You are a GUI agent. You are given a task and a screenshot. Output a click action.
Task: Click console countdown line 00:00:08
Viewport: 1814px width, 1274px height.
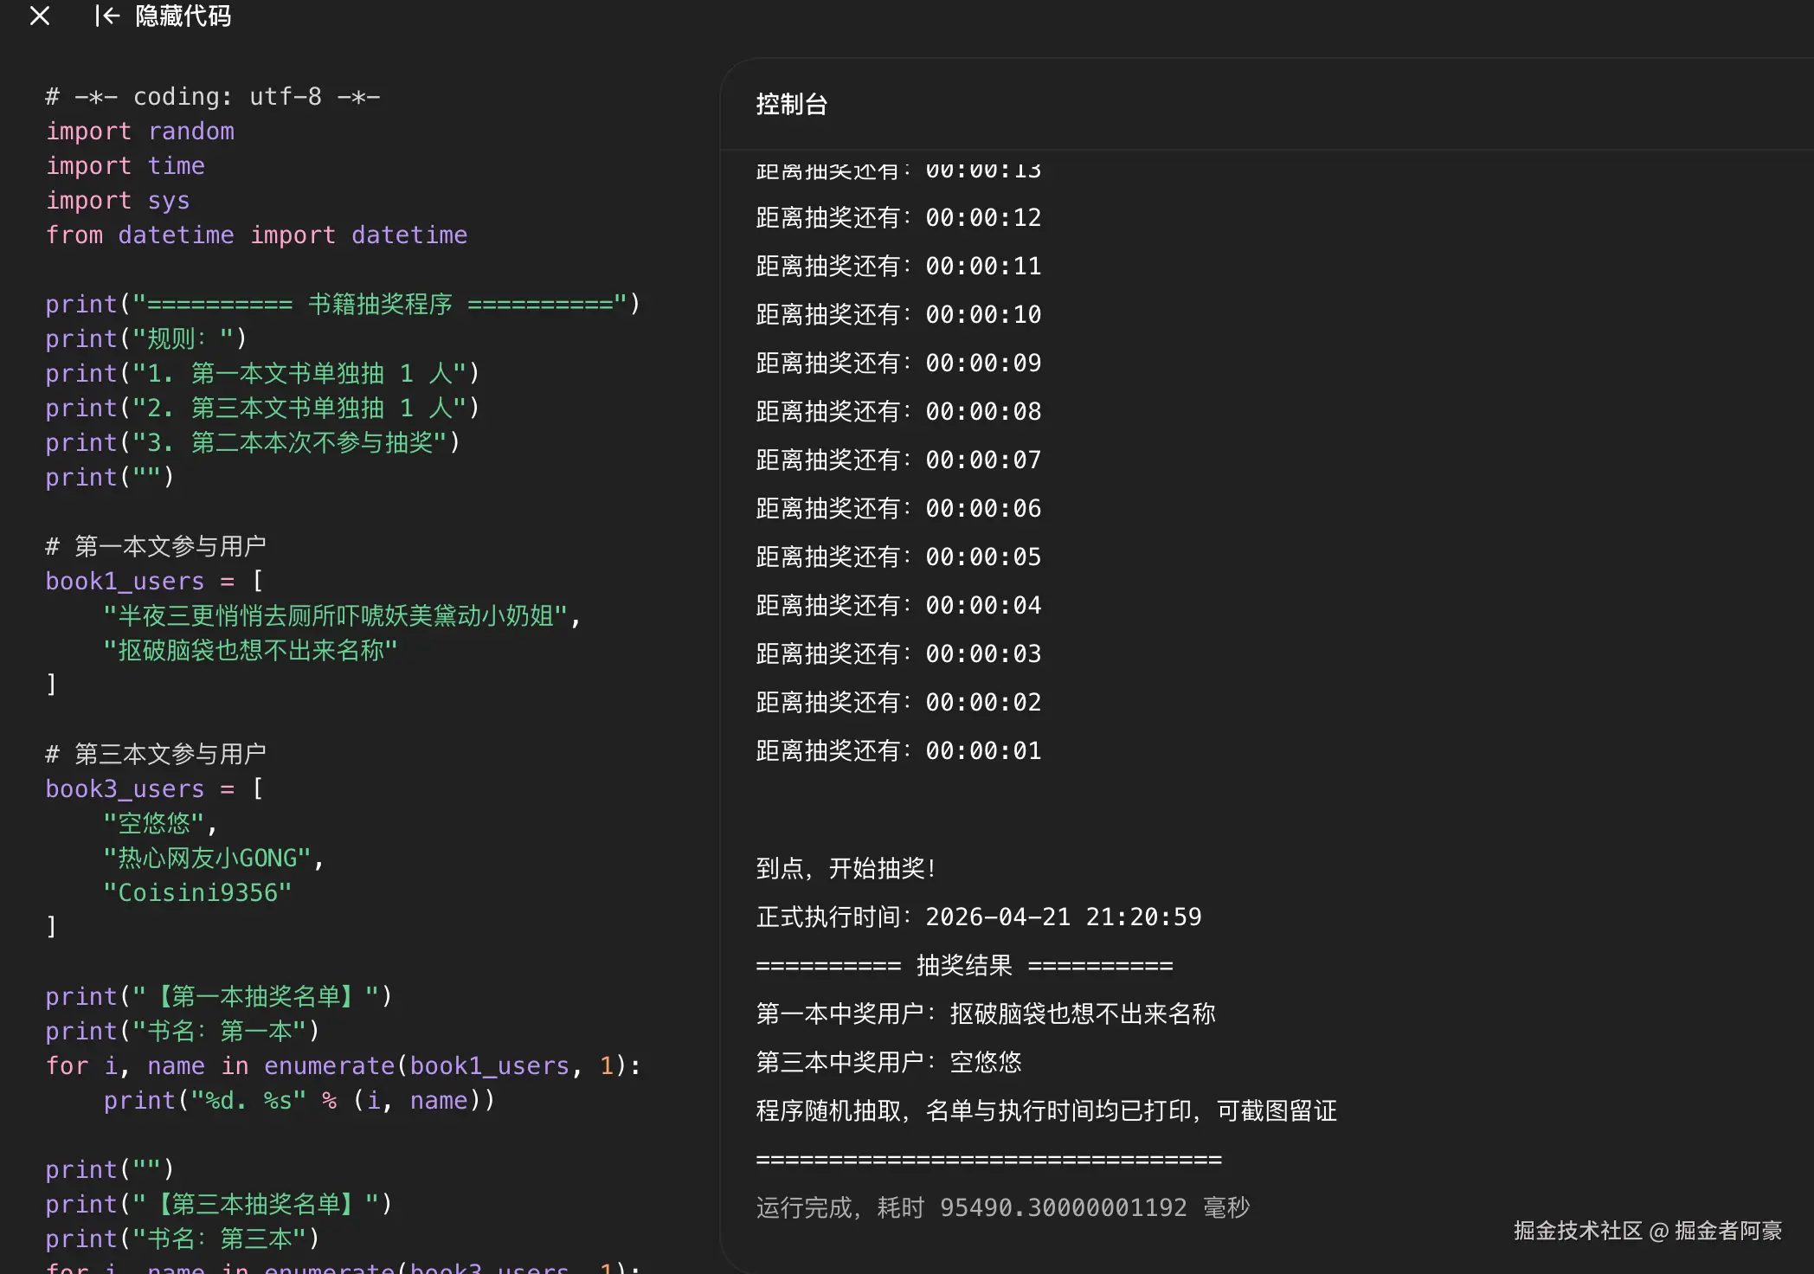898,412
